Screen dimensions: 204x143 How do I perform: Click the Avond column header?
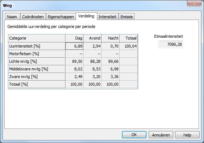(93, 38)
